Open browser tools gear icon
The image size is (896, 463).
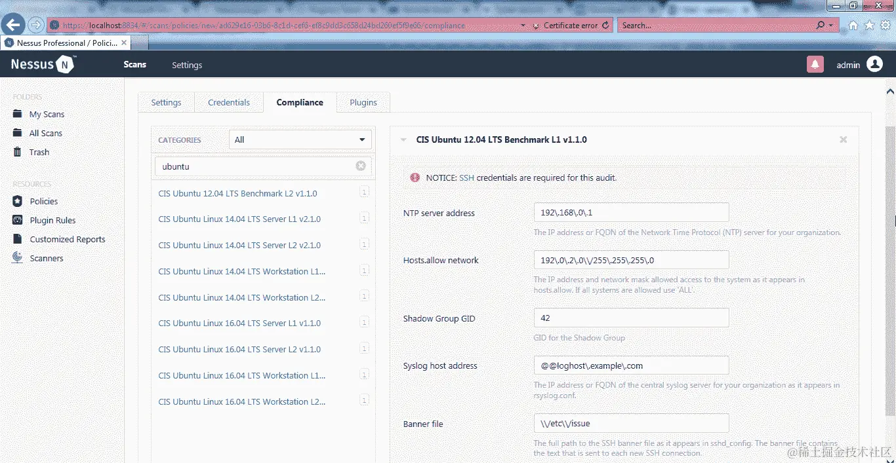point(886,25)
